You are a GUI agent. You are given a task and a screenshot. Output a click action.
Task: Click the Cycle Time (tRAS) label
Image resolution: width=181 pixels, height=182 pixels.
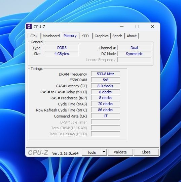[x=72, y=104]
